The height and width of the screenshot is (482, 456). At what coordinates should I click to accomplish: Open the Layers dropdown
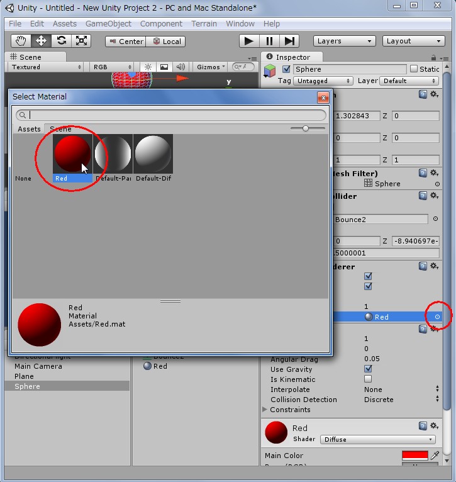[345, 41]
